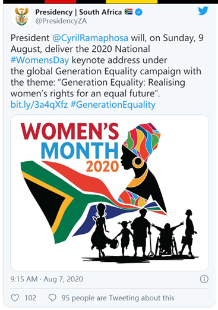
Task: Click the 102 likes count
Action: (x=30, y=298)
